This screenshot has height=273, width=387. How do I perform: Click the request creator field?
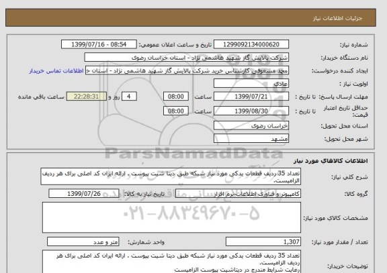[187, 70]
